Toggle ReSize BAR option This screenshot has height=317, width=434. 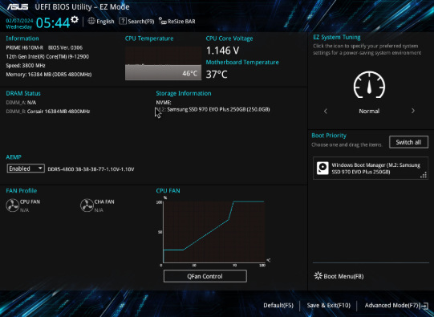(x=177, y=22)
